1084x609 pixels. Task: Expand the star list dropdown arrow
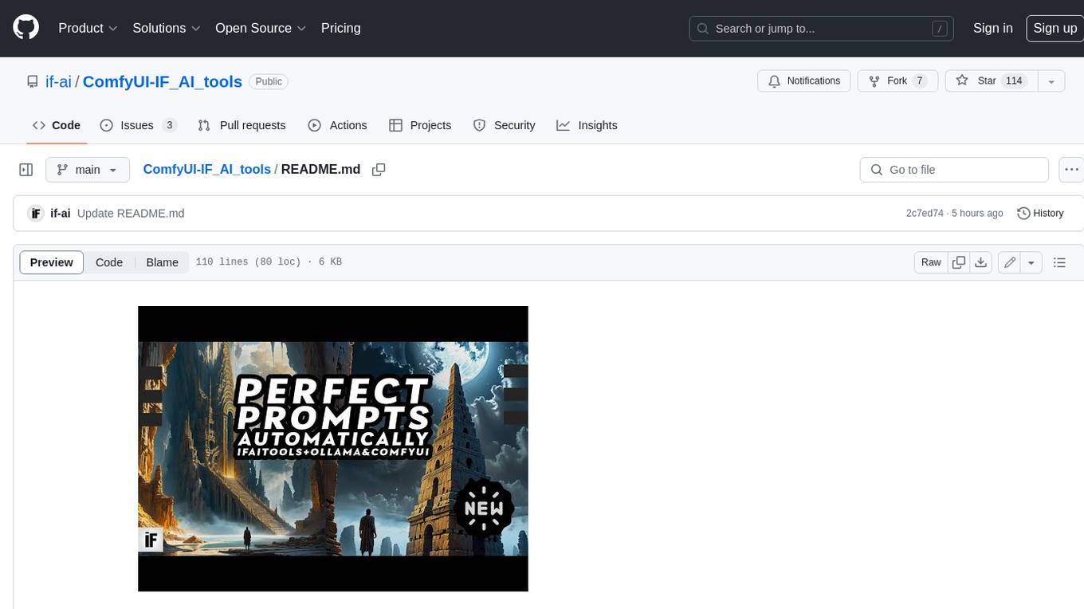1051,81
